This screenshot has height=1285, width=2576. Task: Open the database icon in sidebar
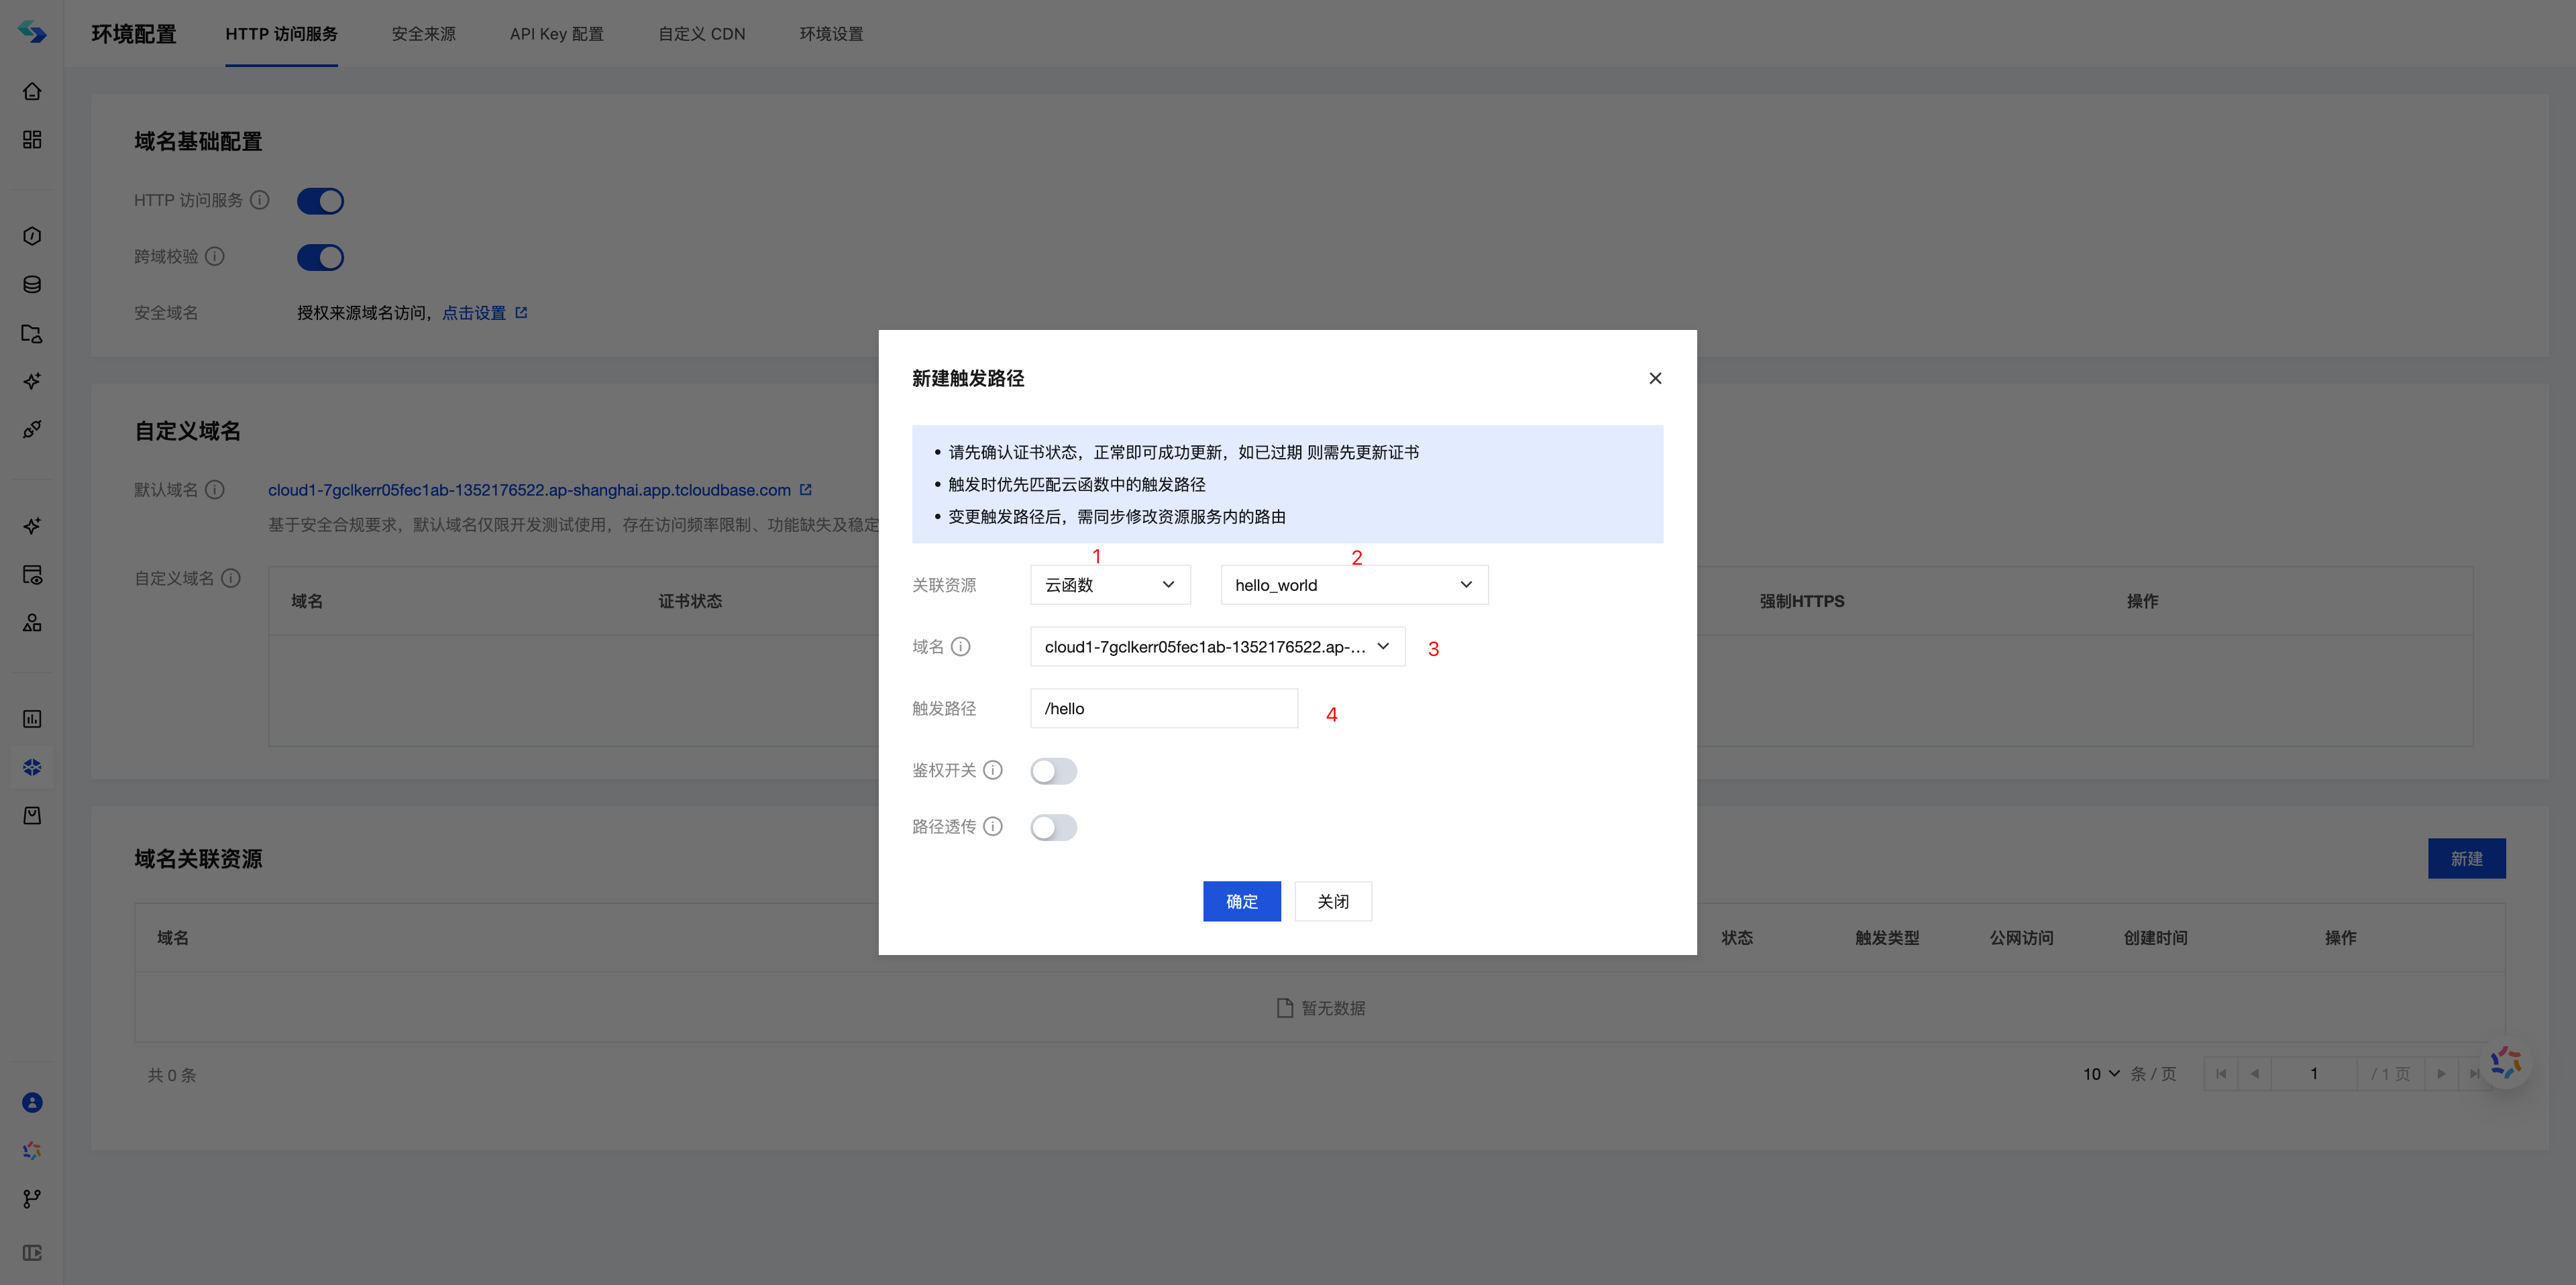pos(32,284)
